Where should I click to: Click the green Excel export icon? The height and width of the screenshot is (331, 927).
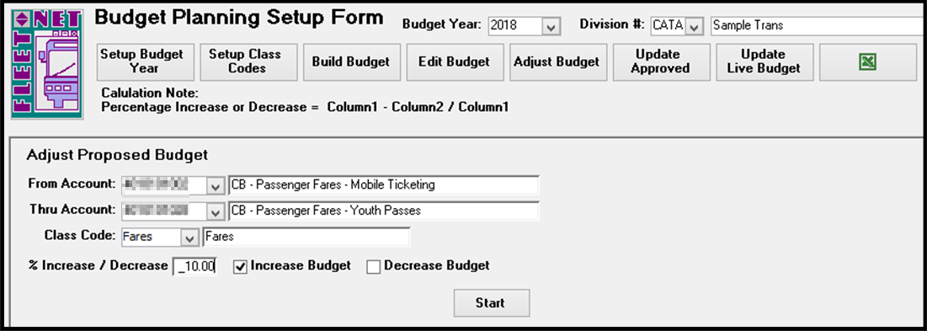pos(866,62)
